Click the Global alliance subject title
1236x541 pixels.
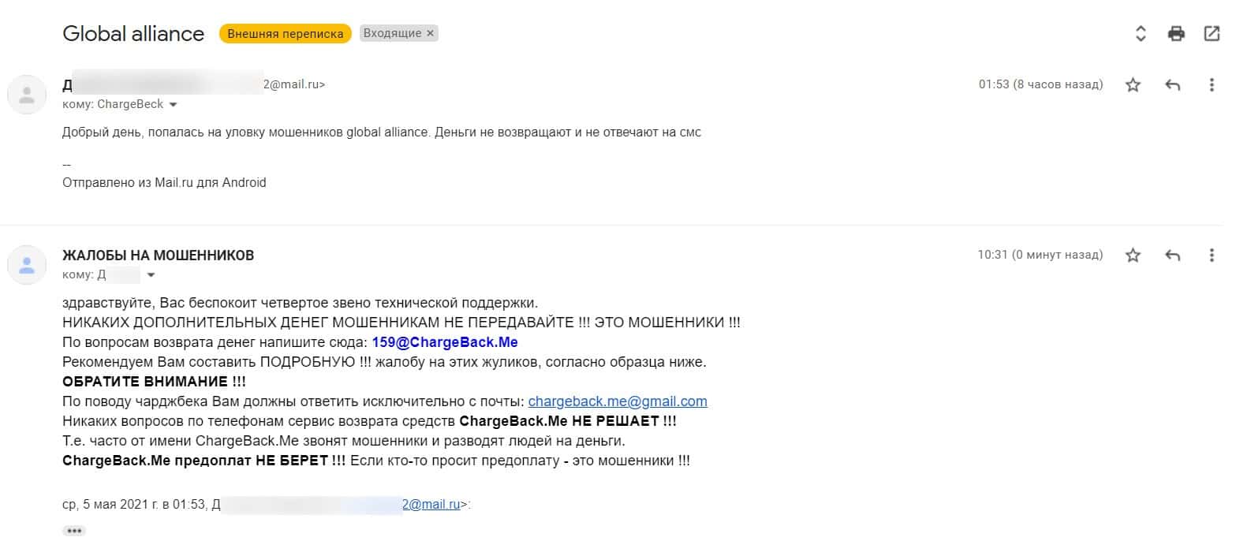(x=133, y=34)
